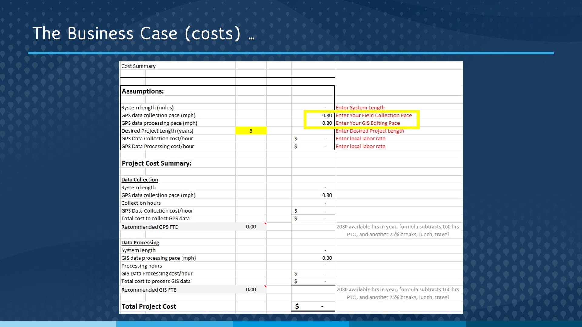
Task: Select 'System length' under Data Collection
Action: 138,187
